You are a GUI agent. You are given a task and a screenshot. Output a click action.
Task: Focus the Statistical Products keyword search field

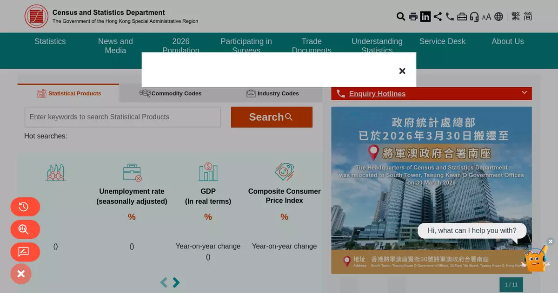123,117
